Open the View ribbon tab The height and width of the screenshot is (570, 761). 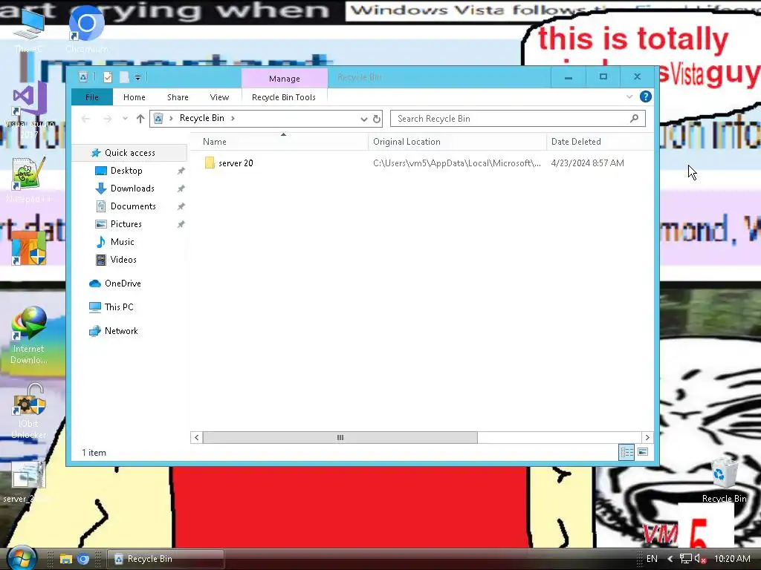[219, 97]
